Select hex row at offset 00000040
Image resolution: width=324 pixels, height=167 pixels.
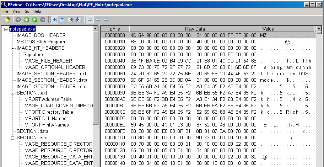(209, 61)
